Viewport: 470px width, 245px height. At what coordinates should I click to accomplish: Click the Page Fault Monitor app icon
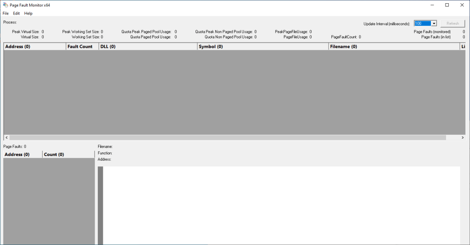pyautogui.click(x=5, y=5)
